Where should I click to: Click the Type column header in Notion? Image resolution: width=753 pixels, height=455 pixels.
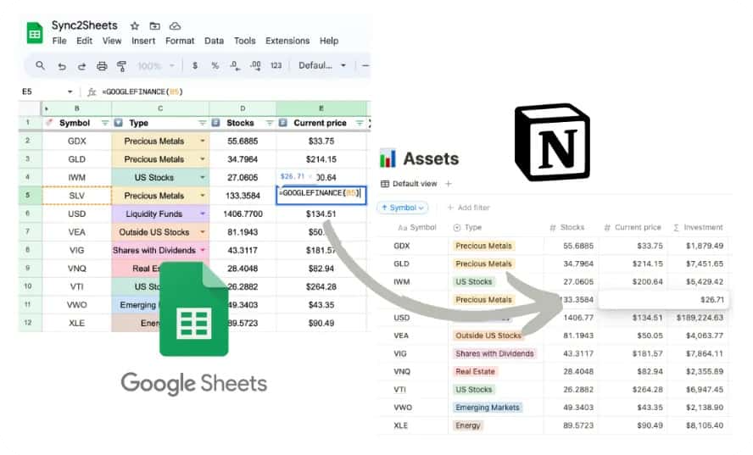coord(467,227)
